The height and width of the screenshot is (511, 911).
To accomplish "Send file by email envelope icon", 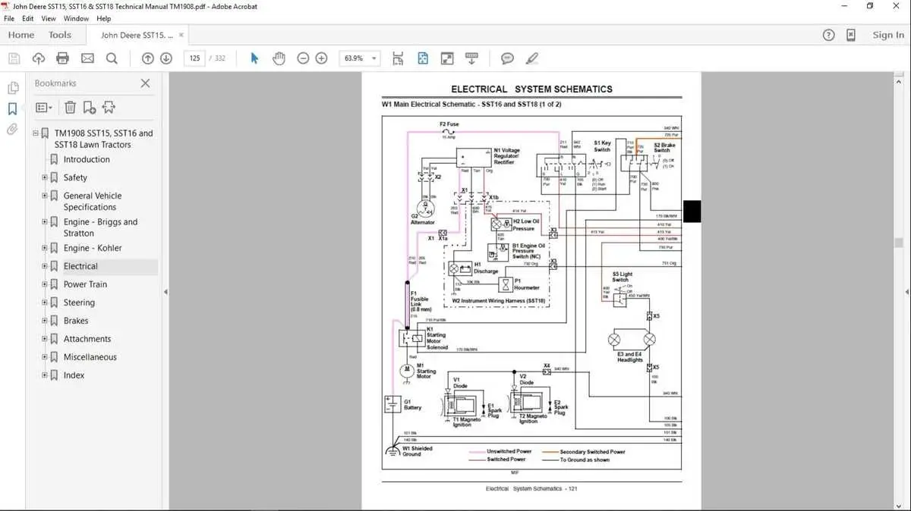I will pos(87,58).
